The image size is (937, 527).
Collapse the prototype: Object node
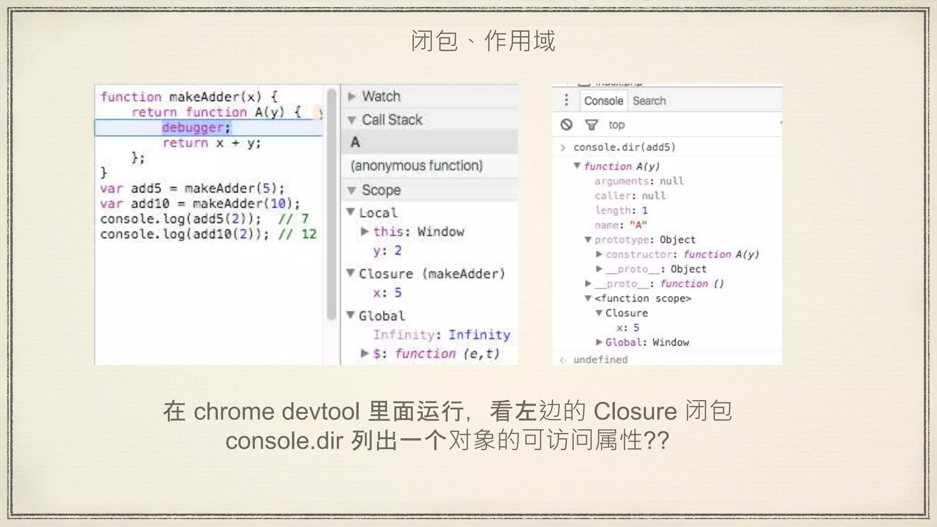(x=588, y=240)
